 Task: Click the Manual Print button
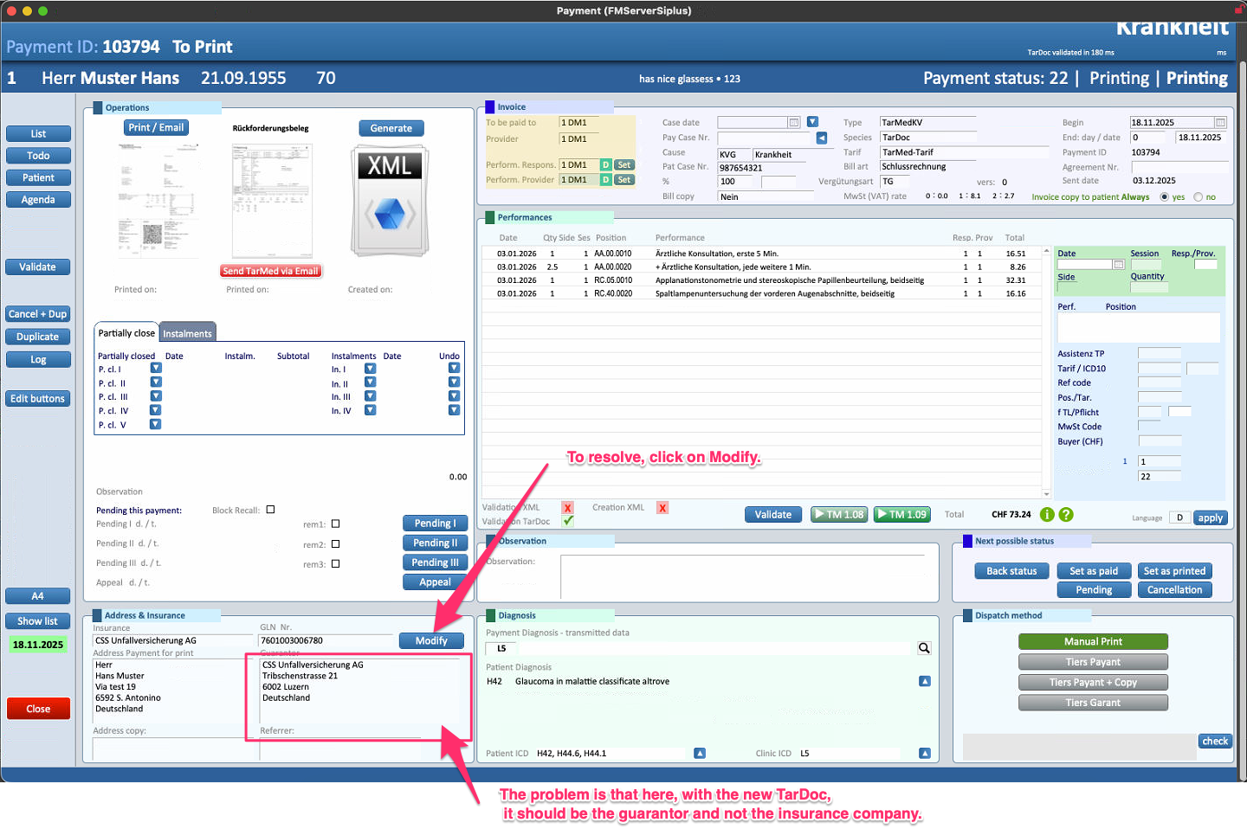click(1093, 641)
